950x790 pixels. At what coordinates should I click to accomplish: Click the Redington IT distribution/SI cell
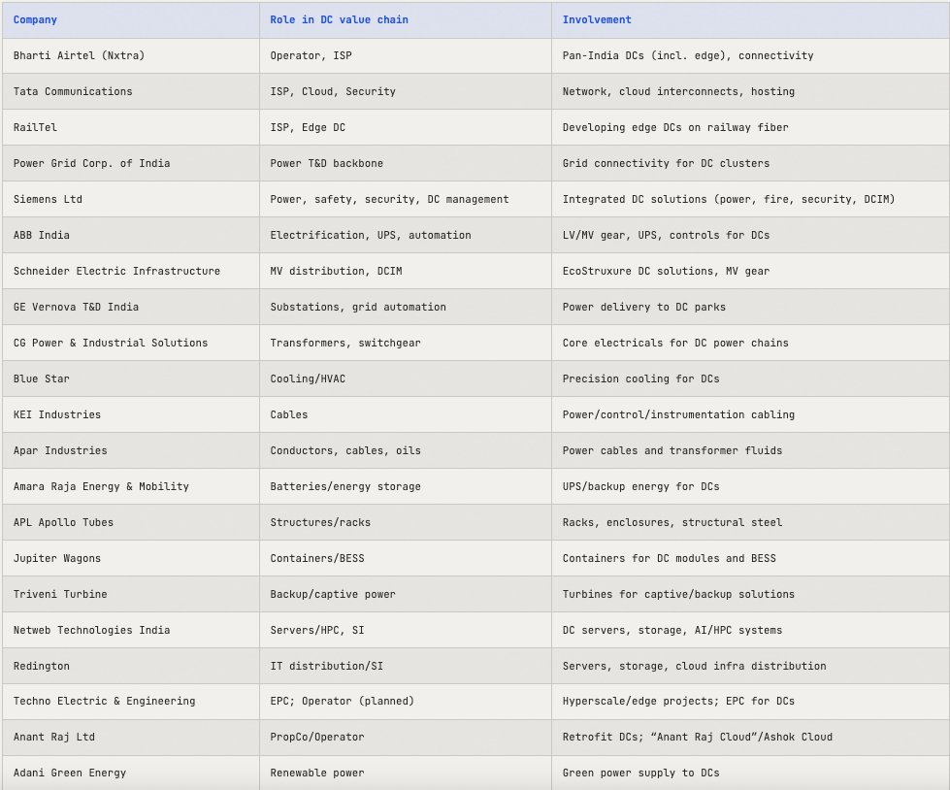[320, 666]
